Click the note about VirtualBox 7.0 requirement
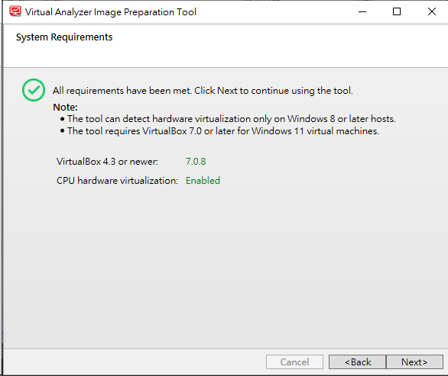The image size is (448, 376). click(x=223, y=131)
